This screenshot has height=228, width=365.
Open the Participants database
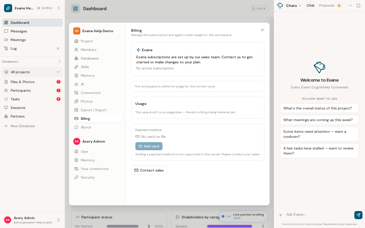click(x=32, y=90)
